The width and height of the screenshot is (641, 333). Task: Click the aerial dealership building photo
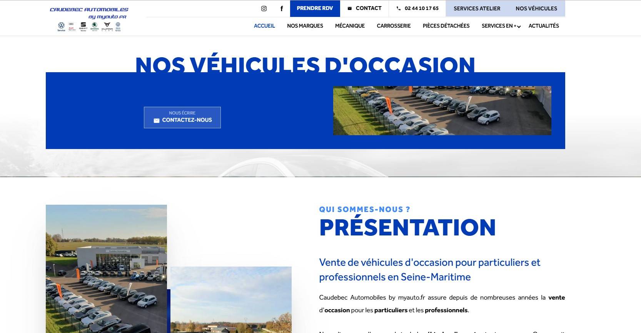[106, 269]
